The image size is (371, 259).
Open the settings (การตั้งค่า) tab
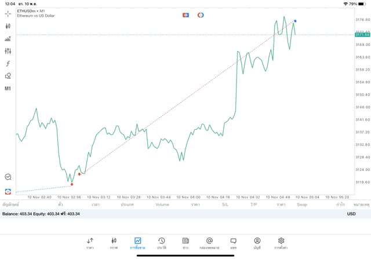pos(281,243)
